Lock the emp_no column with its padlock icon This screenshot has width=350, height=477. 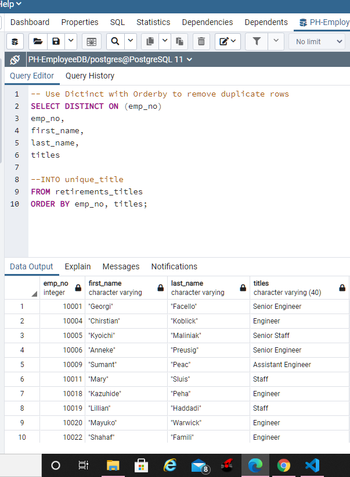77,288
